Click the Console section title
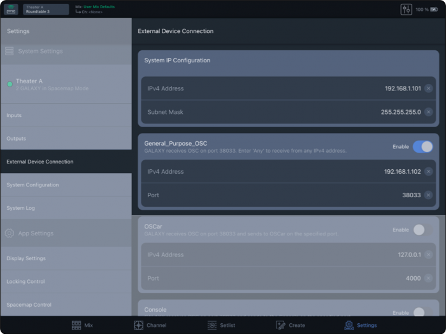446x334 pixels. pyautogui.click(x=155, y=310)
